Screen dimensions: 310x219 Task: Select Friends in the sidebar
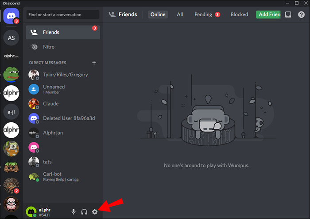63,32
